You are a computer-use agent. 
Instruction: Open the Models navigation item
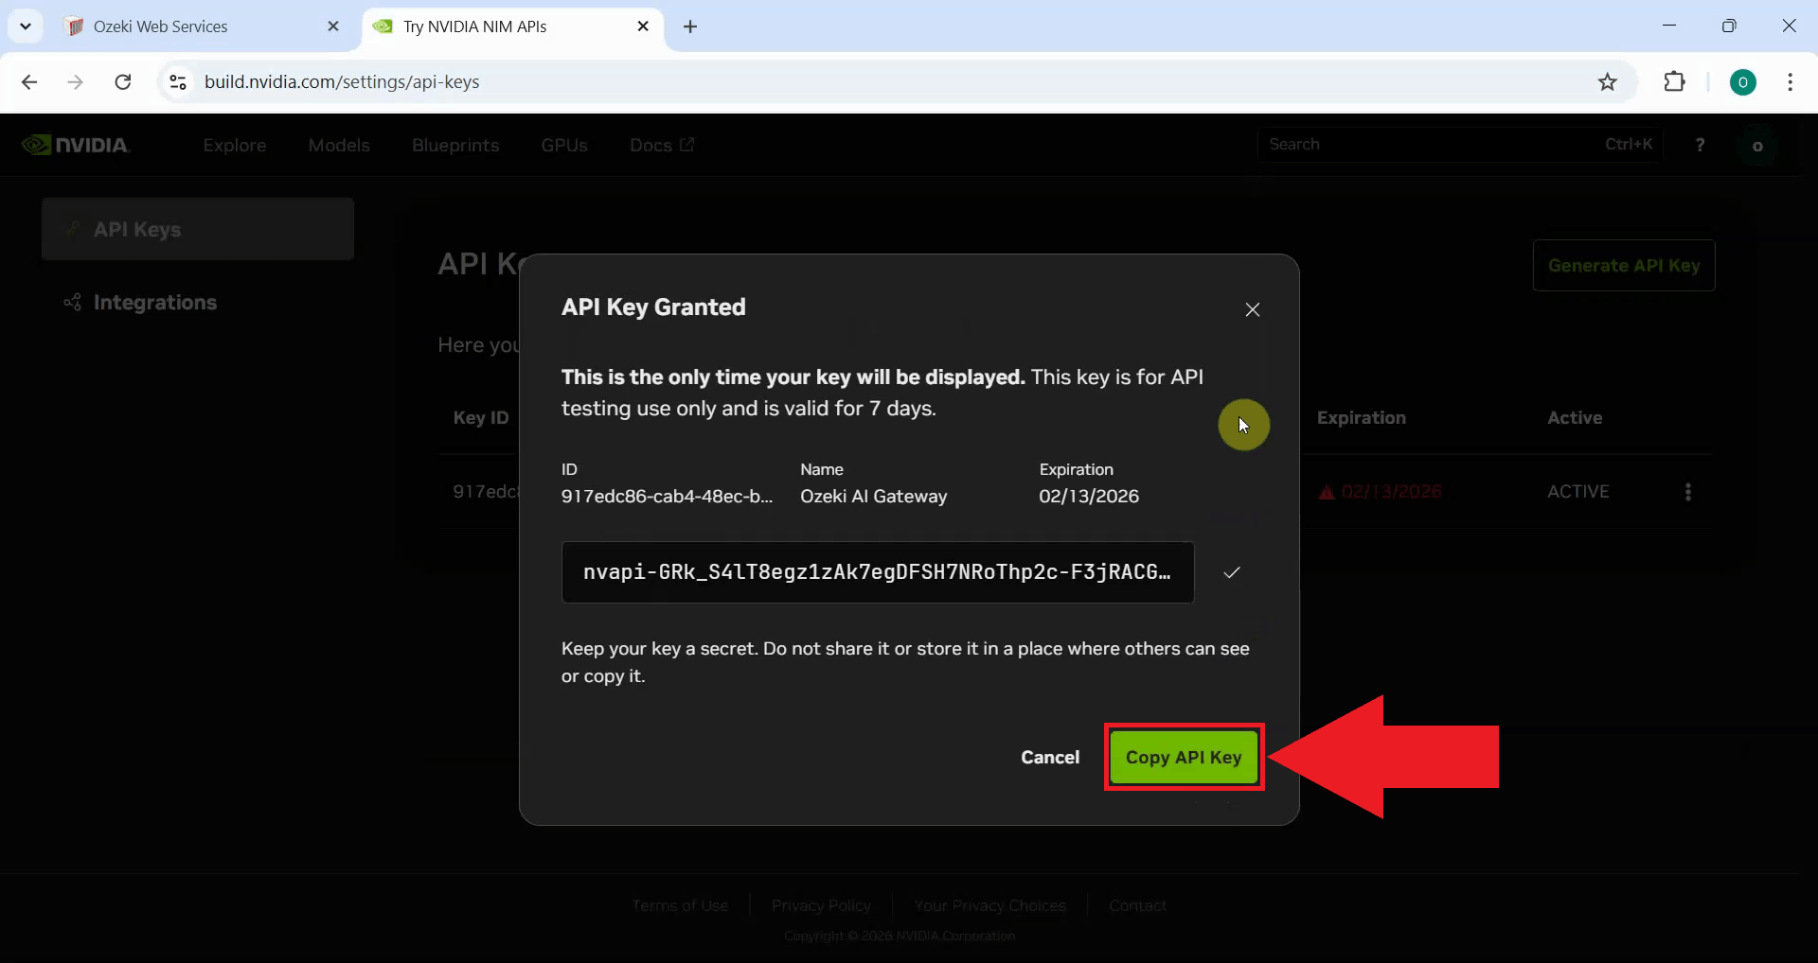[x=339, y=145]
